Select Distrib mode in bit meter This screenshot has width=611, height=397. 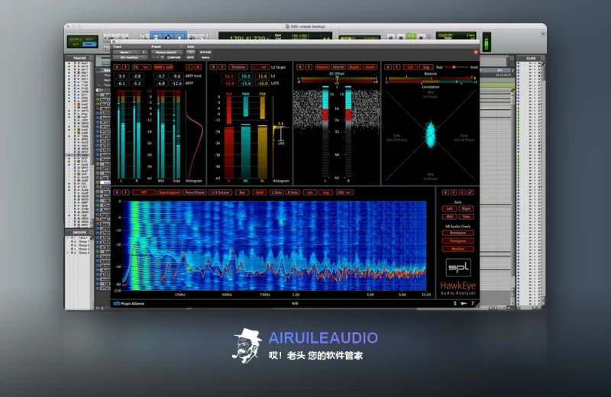tap(338, 67)
